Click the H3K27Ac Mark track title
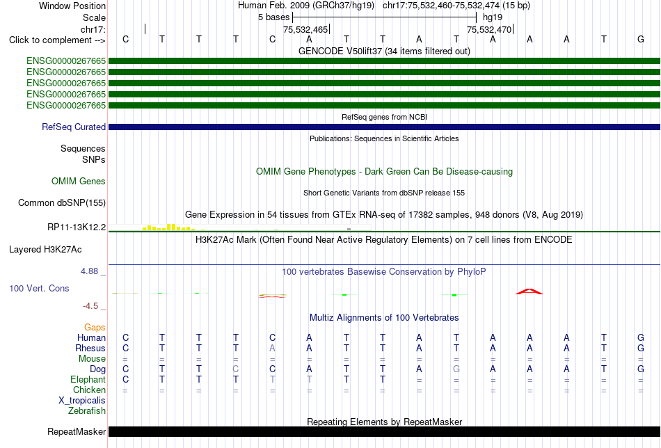661x448 pixels. pos(384,240)
